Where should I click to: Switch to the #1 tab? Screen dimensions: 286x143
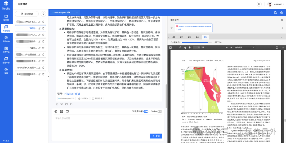[x=174, y=37]
